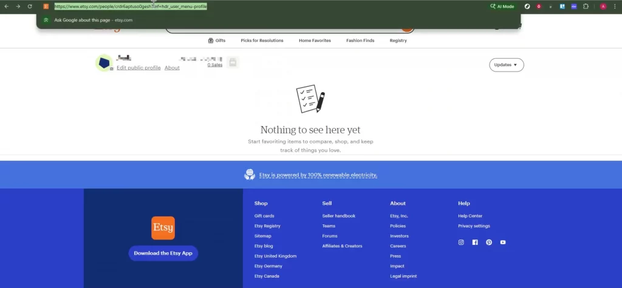Image resolution: width=622 pixels, height=288 pixels.
Task: Open Picks for Resolutions menu item
Action: pos(262,41)
